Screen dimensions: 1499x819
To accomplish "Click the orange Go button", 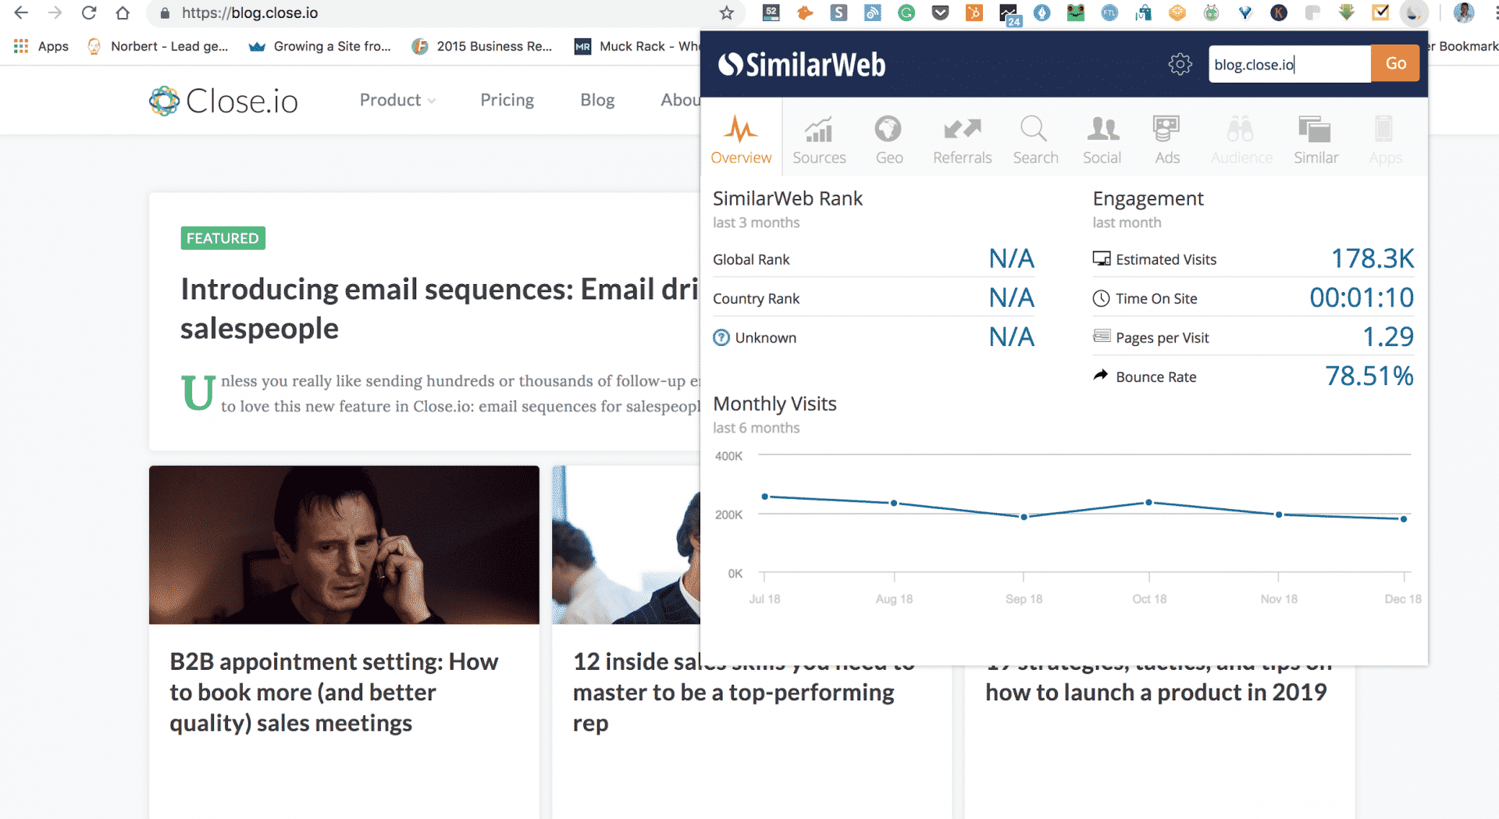I will 1395,64.
